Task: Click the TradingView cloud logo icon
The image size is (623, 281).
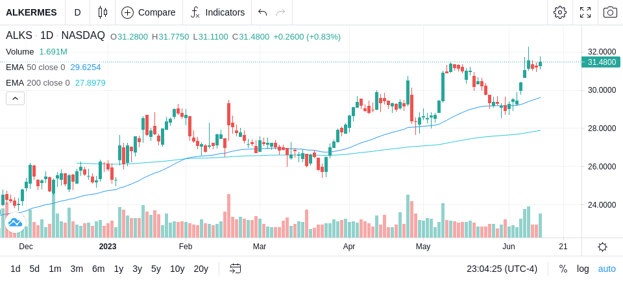Action: tap(15, 222)
